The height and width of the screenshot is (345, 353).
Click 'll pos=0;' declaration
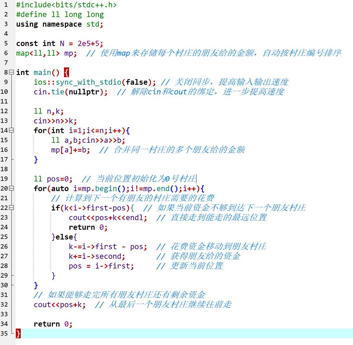[x=53, y=179]
